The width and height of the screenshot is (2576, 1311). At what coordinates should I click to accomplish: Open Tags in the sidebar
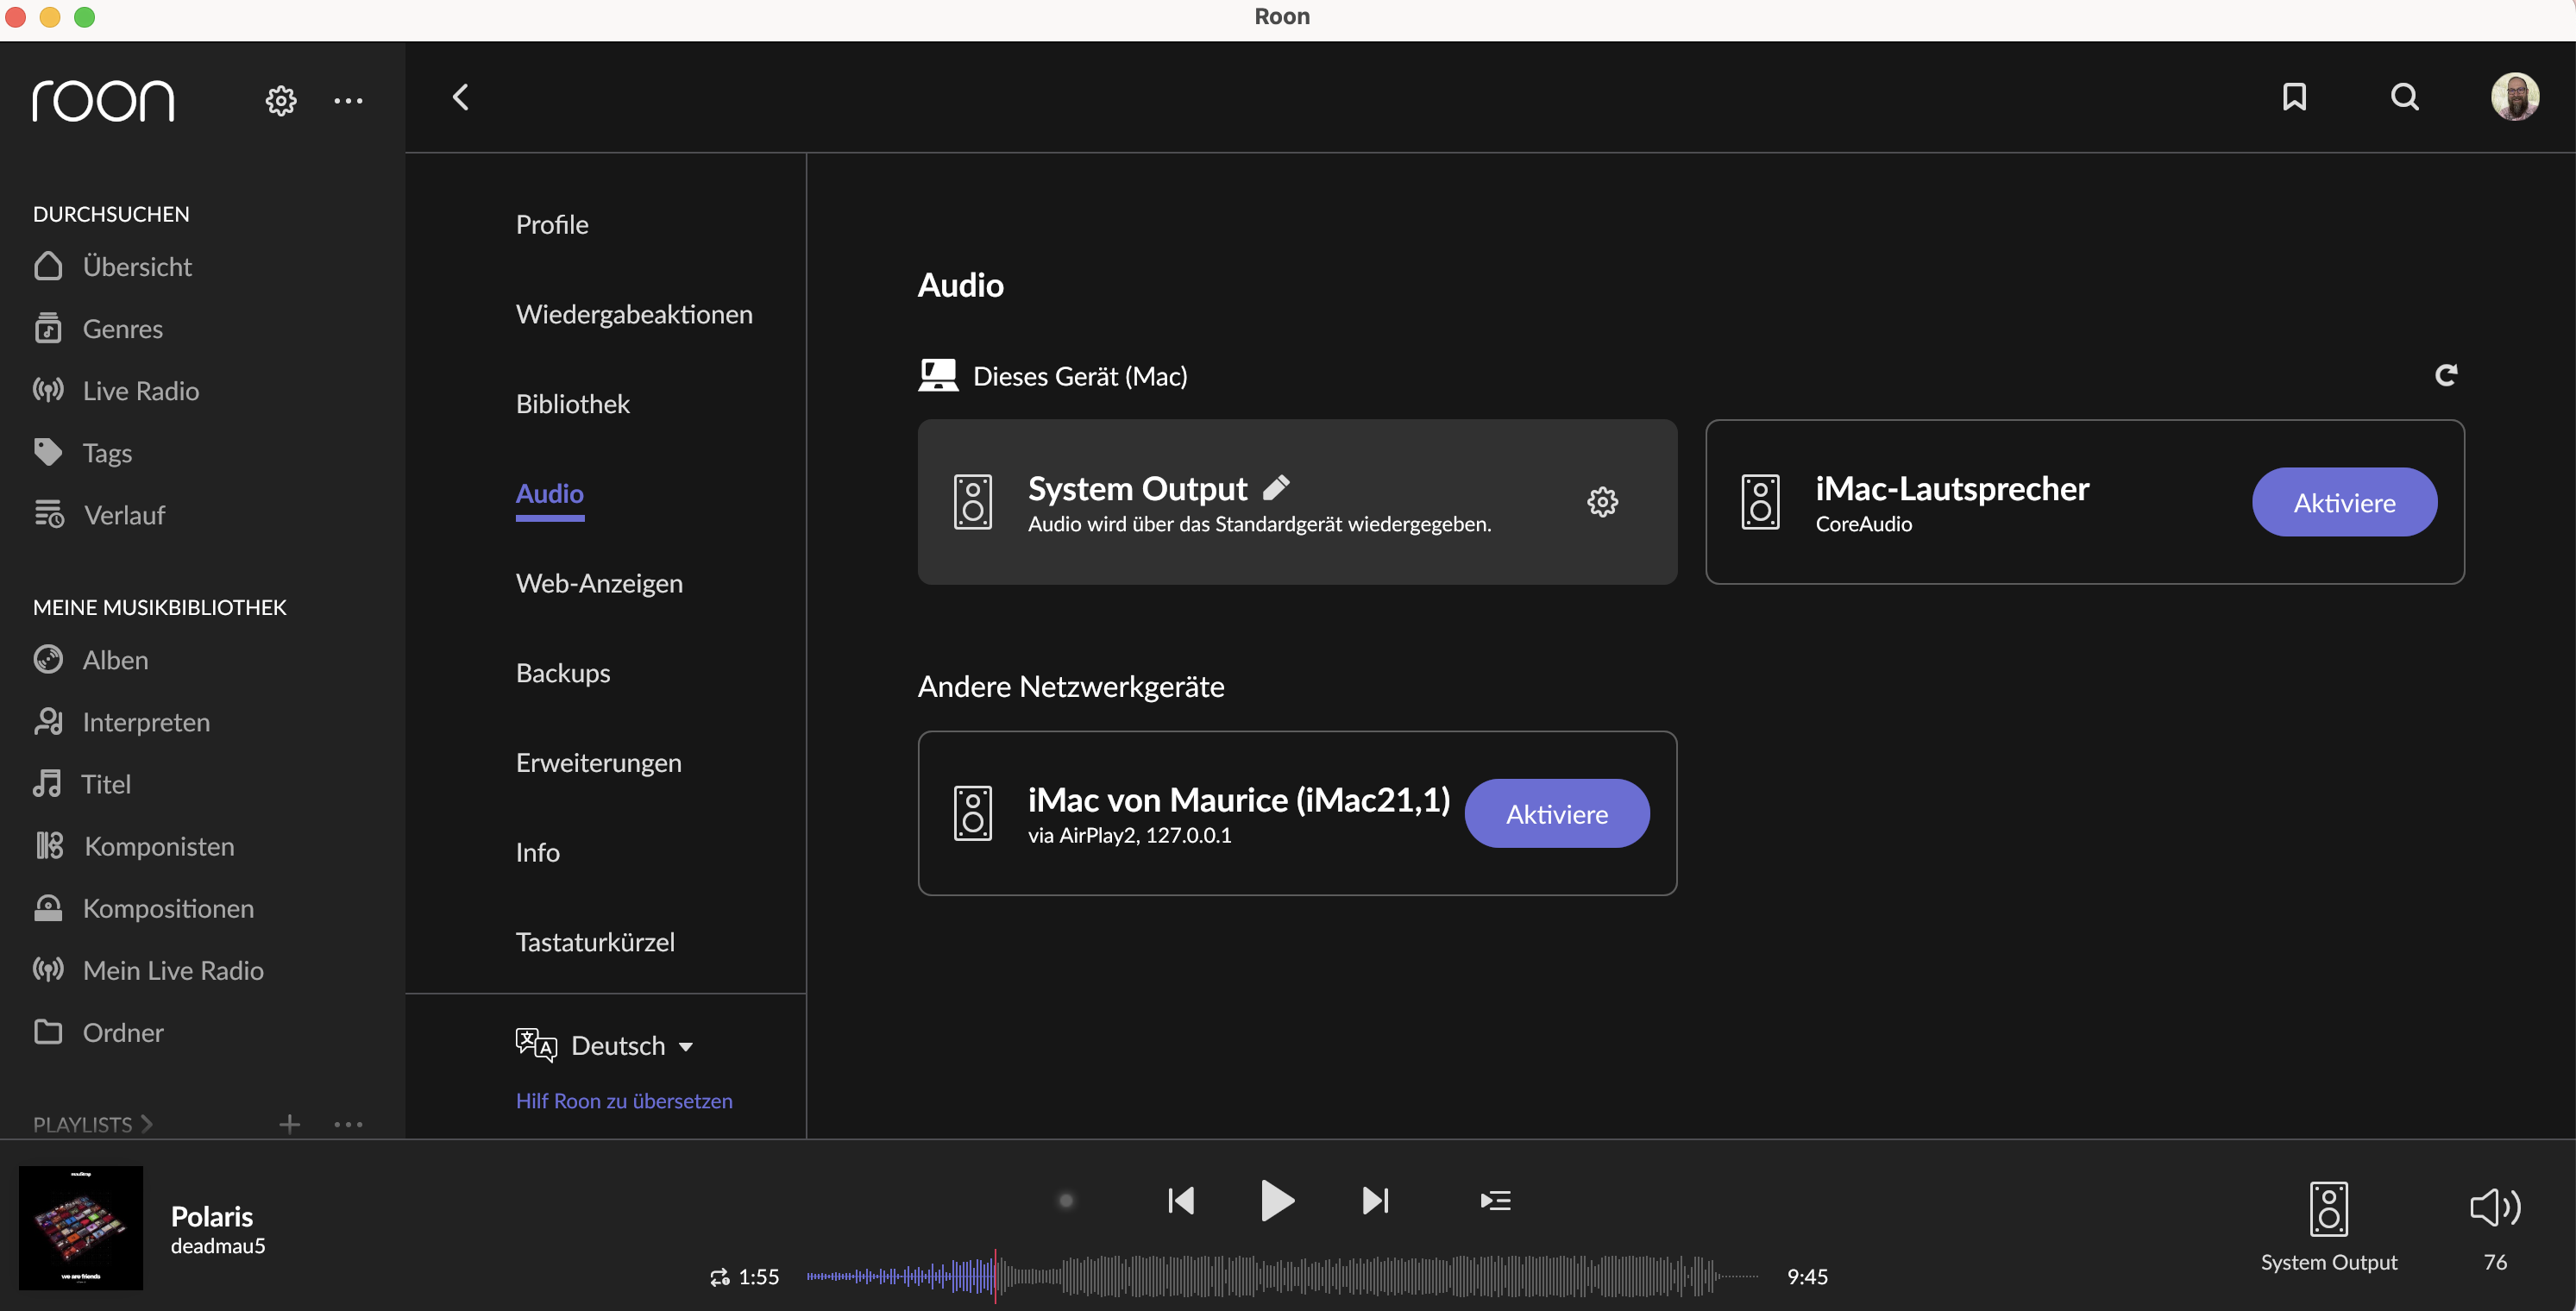[83, 452]
